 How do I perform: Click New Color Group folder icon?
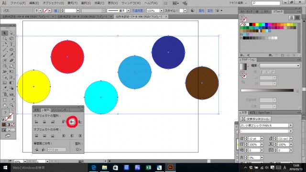pos(283,55)
